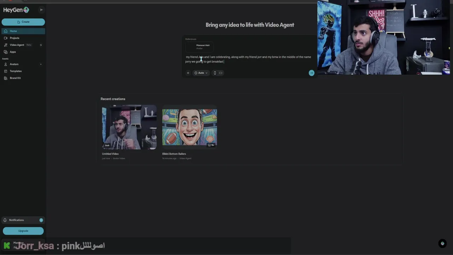This screenshot has width=453, height=255.
Task: Add attachment with the plus button
Action: point(188,73)
